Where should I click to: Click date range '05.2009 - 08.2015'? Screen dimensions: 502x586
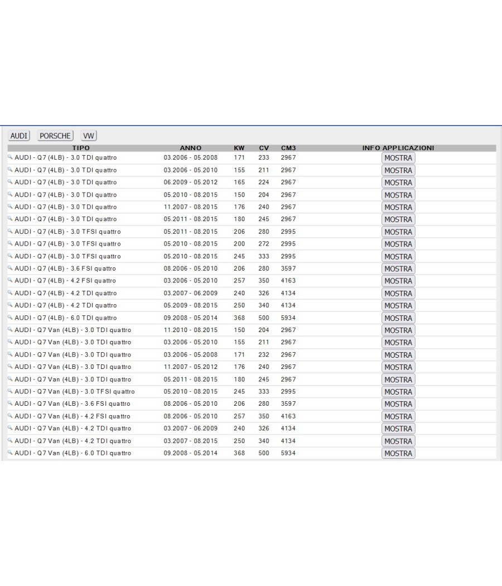pyautogui.click(x=191, y=305)
